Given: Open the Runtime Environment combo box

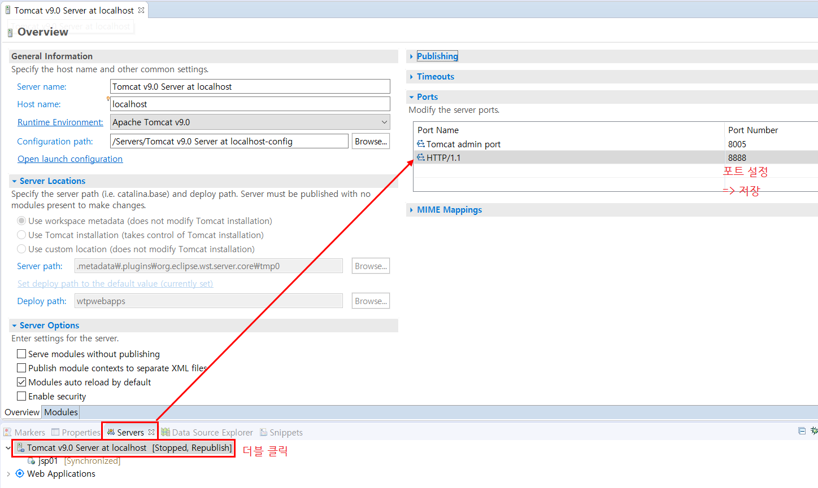Looking at the screenshot, I should pyautogui.click(x=250, y=122).
